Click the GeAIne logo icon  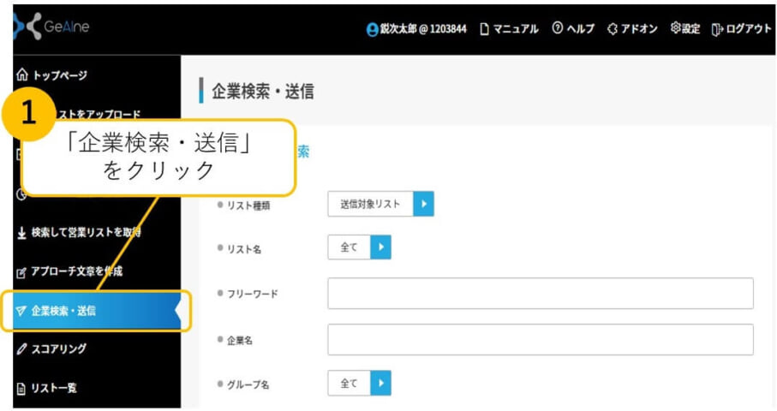(27, 28)
